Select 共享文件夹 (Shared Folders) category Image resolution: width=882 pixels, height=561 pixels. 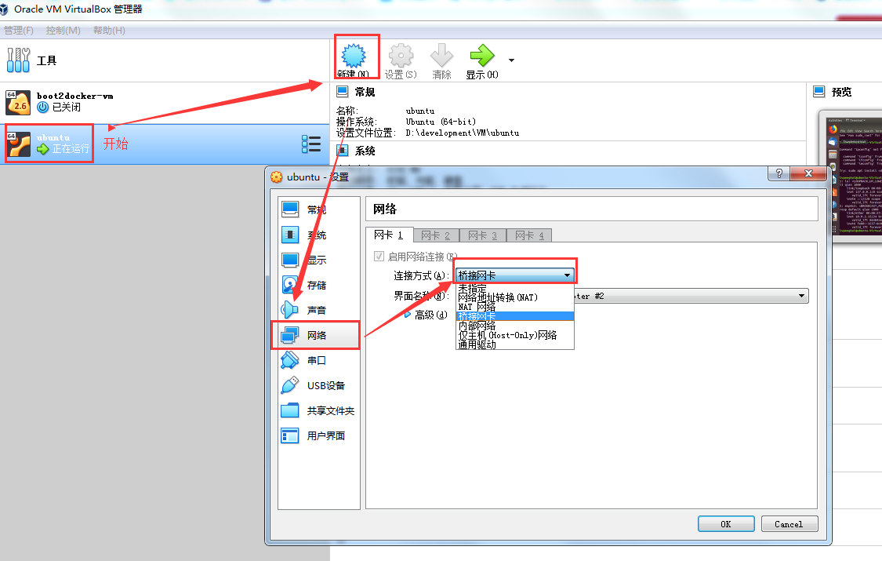click(319, 411)
